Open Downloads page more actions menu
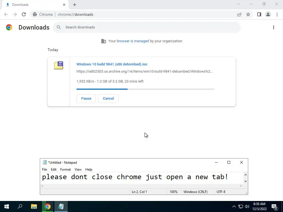 [x=274, y=27]
